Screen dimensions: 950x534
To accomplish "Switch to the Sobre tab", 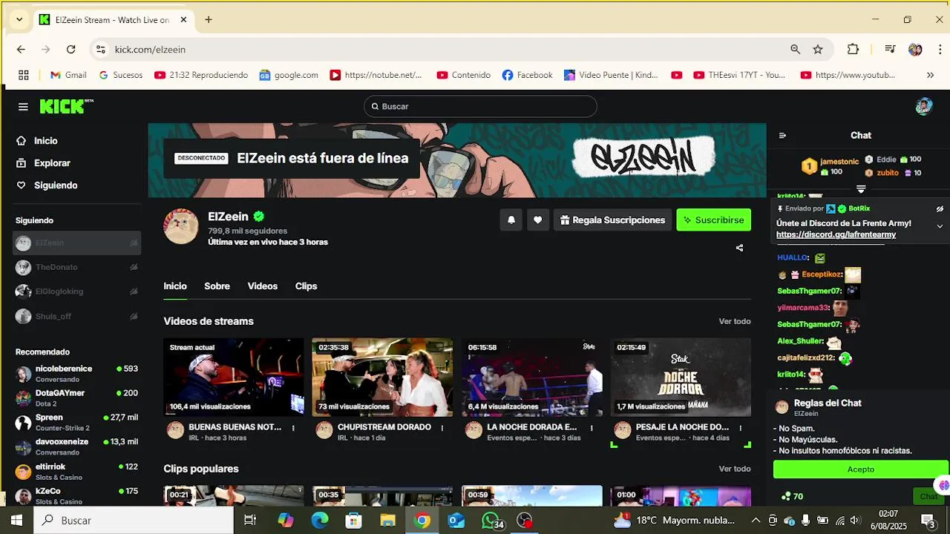I will [217, 286].
